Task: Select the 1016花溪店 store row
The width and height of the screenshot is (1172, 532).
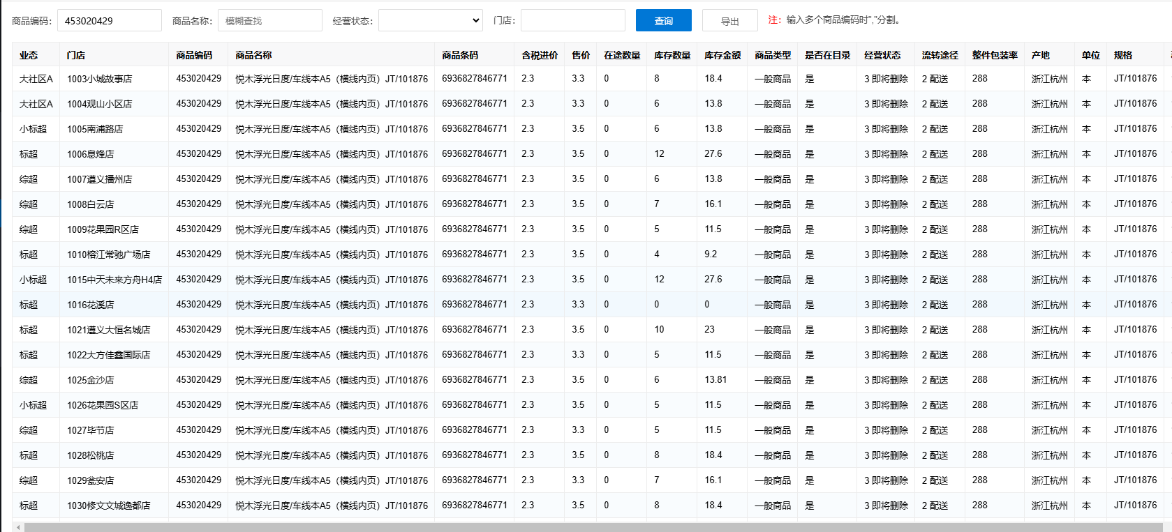Action: pyautogui.click(x=91, y=305)
